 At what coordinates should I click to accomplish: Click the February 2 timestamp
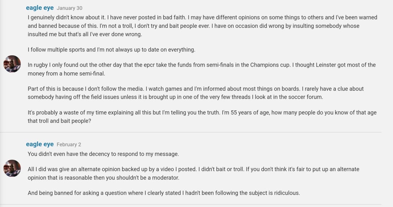click(x=69, y=144)
